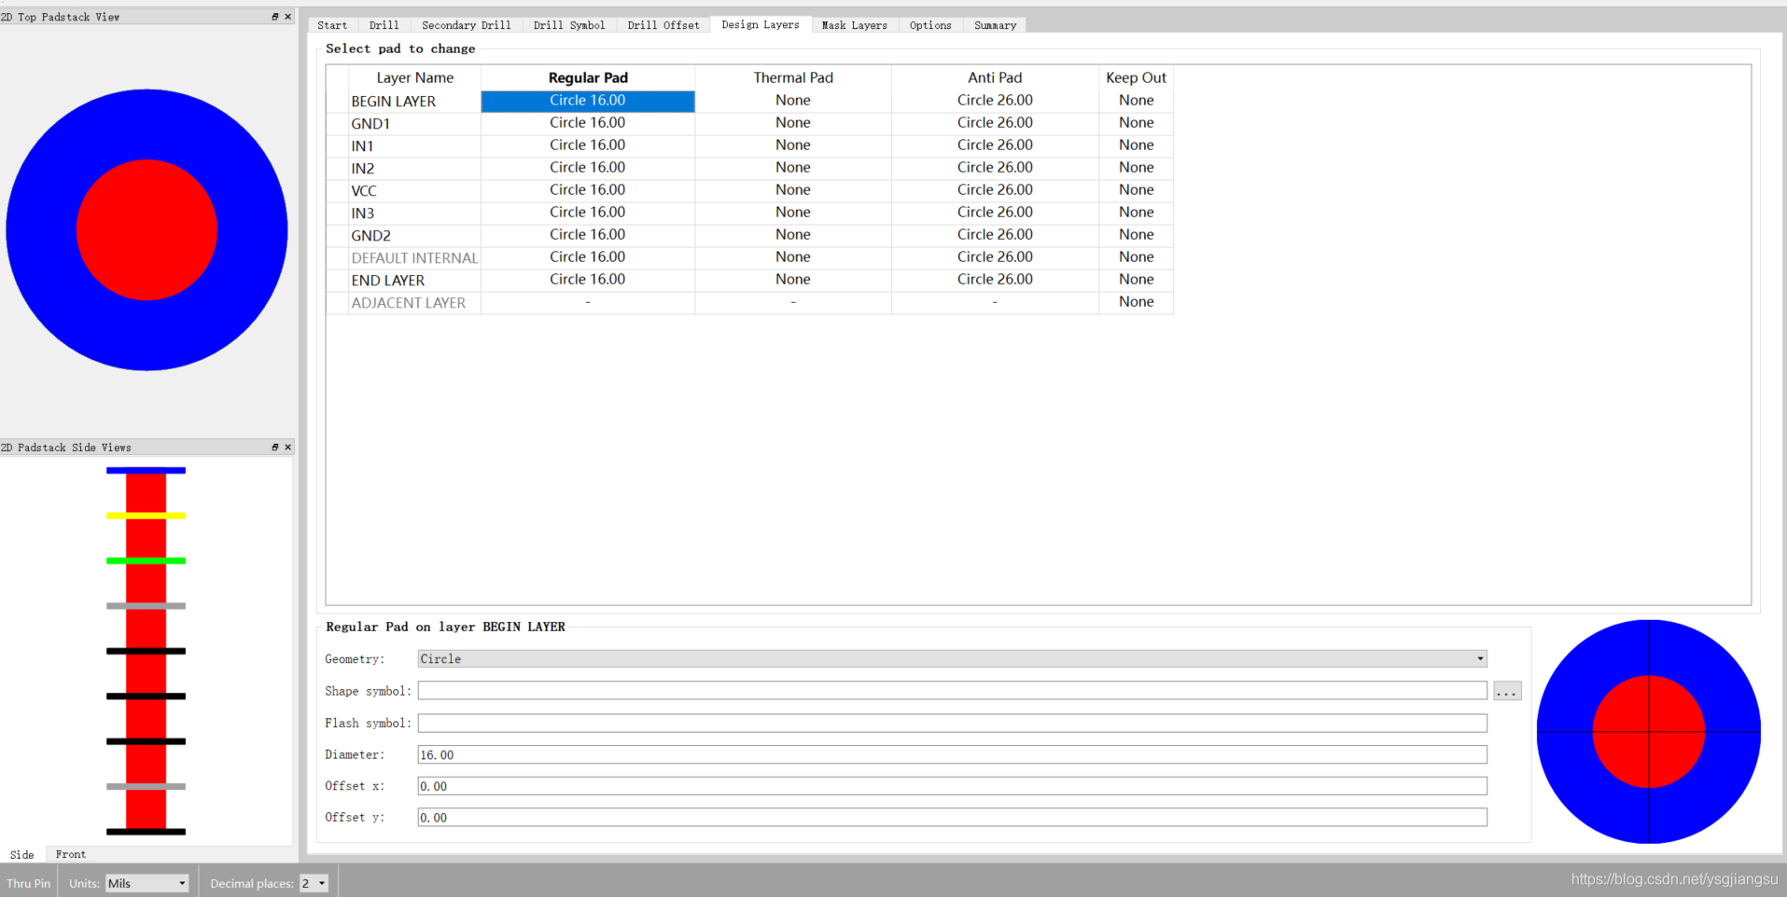Float the 2D Top Padstack View panel
This screenshot has width=1787, height=897.
274,17
